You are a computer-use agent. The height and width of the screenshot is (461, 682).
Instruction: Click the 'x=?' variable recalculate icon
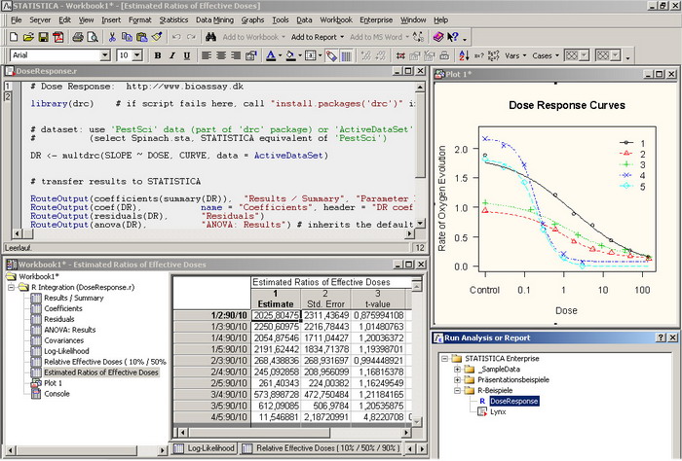[478, 55]
